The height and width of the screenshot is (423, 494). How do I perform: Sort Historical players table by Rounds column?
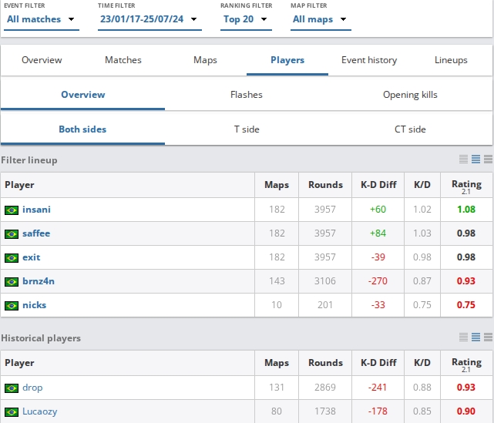coord(325,363)
